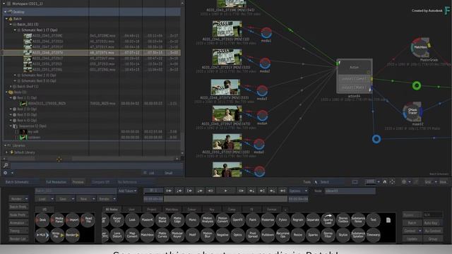Viewport: 452px width, 254px height.
Task: Open the playback Options dropdown
Action: coord(298,191)
